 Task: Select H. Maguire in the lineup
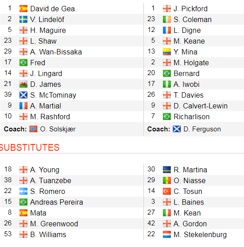(x=48, y=30)
